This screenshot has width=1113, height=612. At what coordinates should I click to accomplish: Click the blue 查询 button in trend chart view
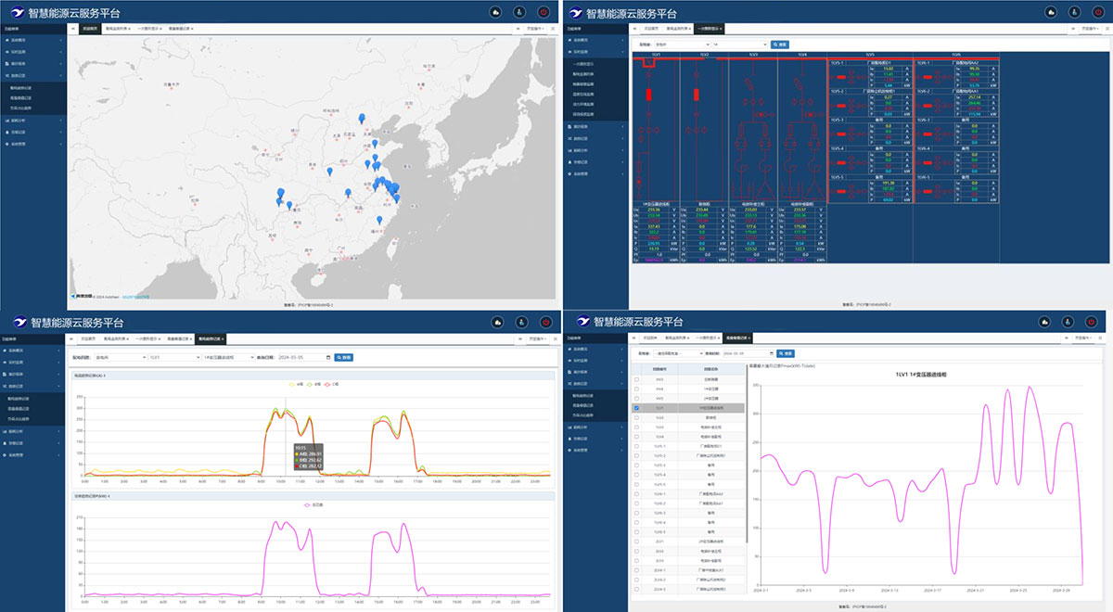click(344, 357)
